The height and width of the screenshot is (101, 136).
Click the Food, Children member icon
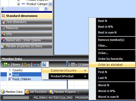point(10,79)
